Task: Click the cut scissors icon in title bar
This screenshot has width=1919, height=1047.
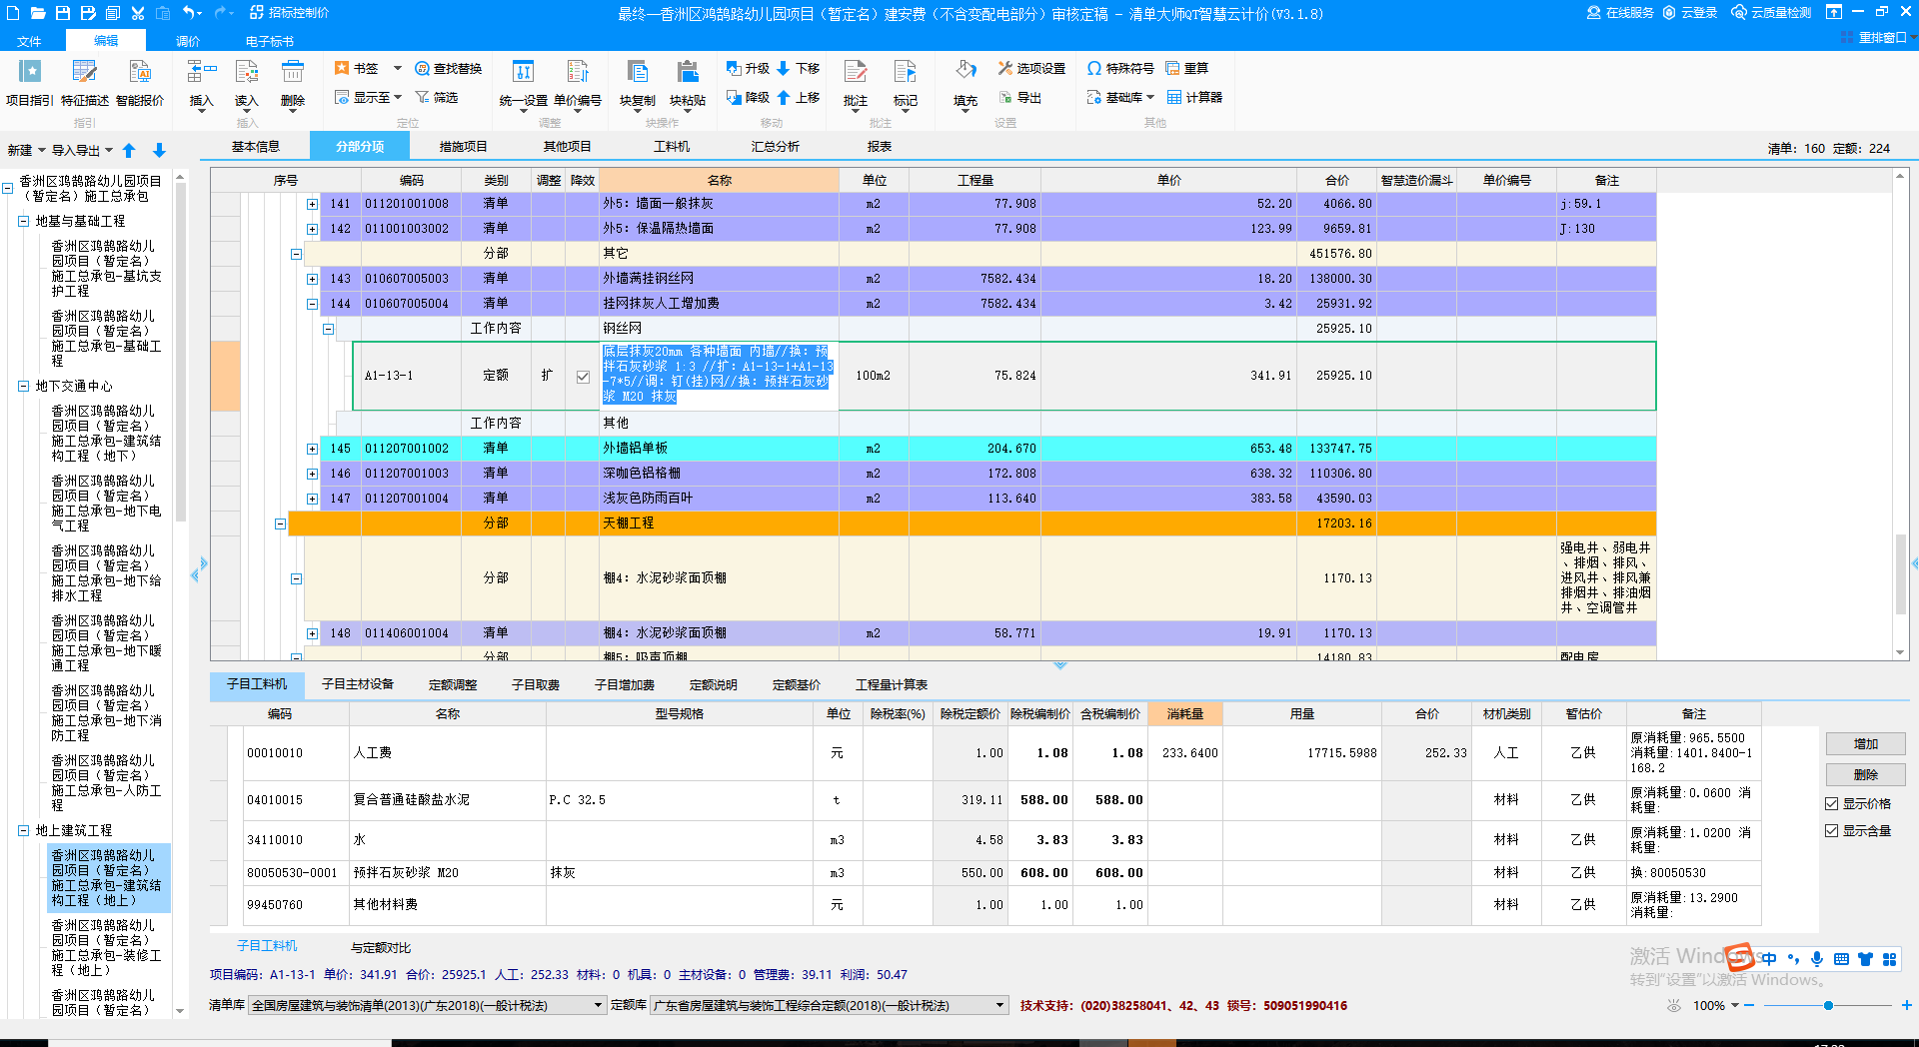Action: tap(138, 13)
